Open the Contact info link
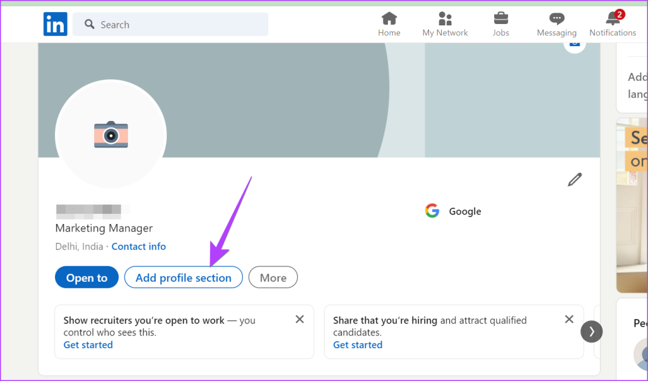This screenshot has width=648, height=381. (139, 246)
